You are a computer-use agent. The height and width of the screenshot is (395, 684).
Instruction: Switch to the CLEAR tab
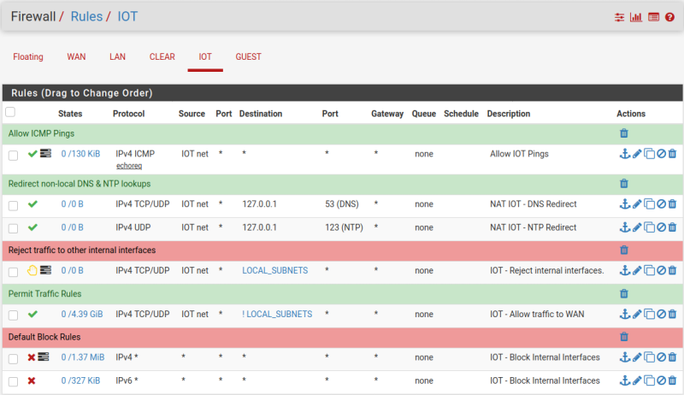[x=162, y=56]
